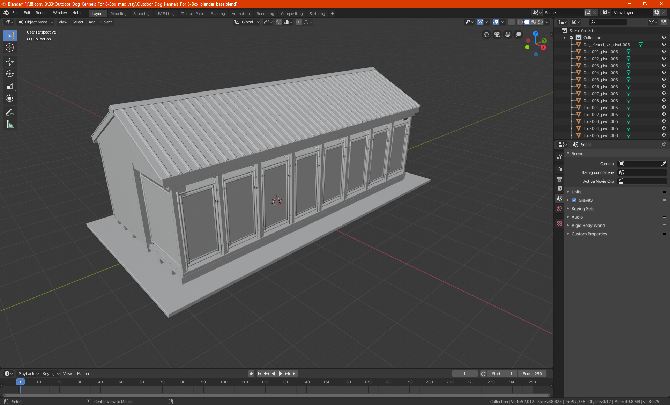The height and width of the screenshot is (405, 670).
Task: Uncheck the Collection exclude checkbox
Action: pos(572,37)
